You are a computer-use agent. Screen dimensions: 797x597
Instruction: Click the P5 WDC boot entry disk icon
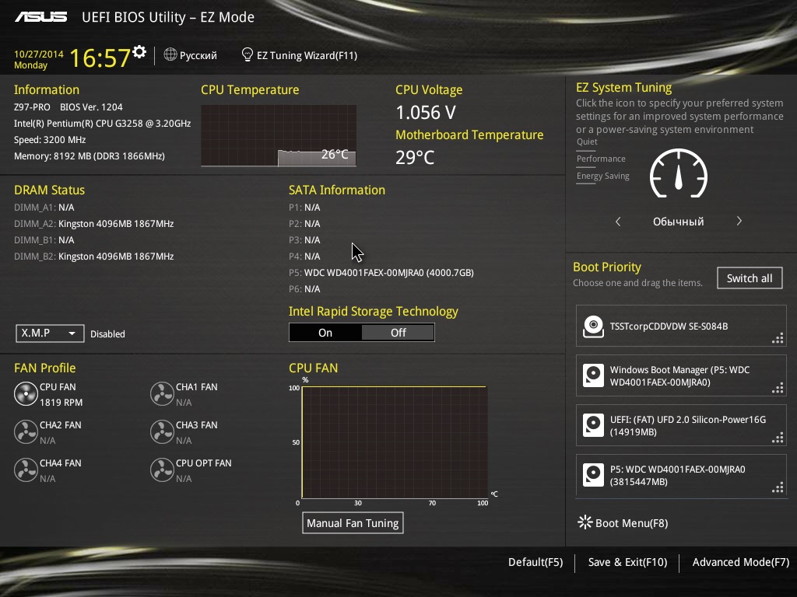click(593, 475)
